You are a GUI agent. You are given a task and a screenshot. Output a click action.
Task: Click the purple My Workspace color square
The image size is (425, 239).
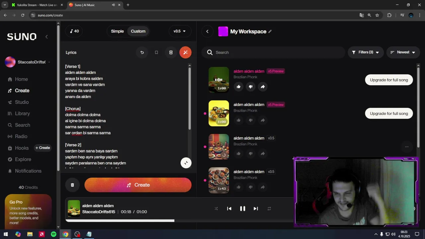pos(223,32)
